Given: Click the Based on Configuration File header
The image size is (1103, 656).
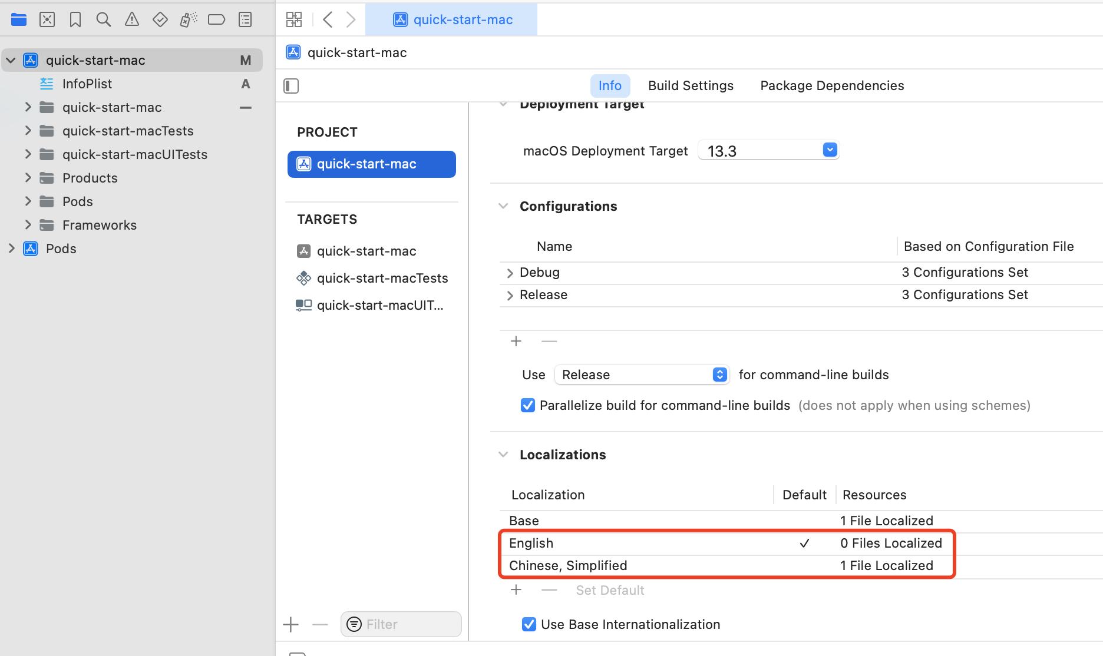Looking at the screenshot, I should pyautogui.click(x=989, y=246).
